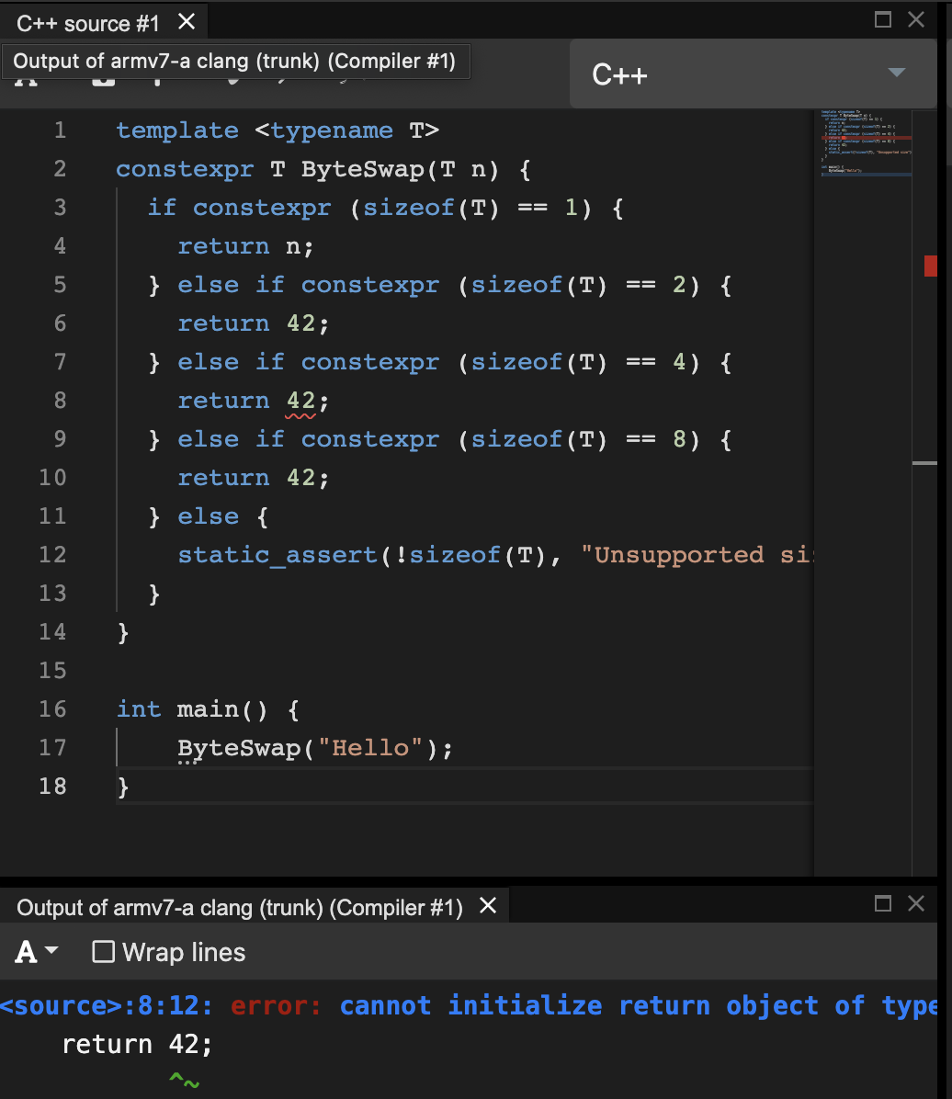
Task: Click '} else {' on line 11
Action: click(x=209, y=516)
